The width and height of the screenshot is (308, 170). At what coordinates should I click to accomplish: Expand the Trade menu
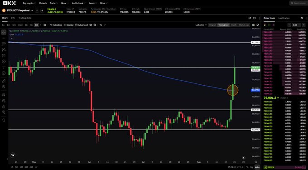[x=54, y=3]
